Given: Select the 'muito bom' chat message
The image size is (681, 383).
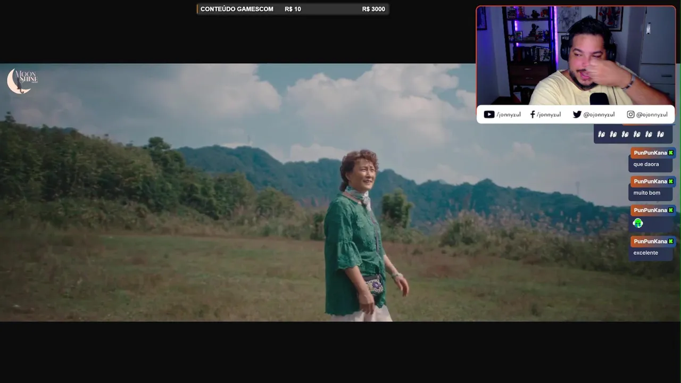Looking at the screenshot, I should (646, 193).
